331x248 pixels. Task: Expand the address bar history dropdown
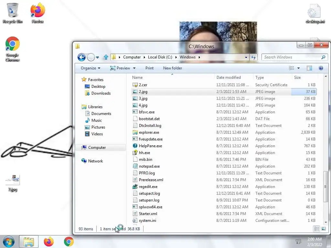tap(246, 57)
